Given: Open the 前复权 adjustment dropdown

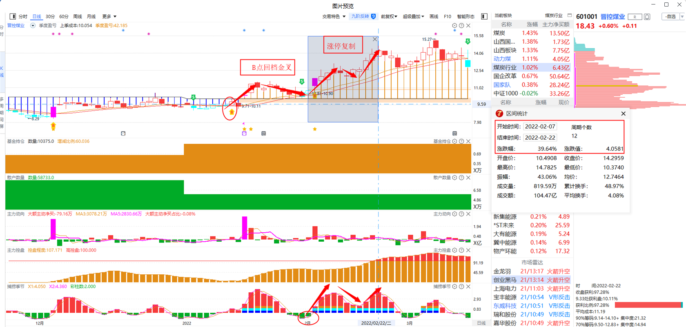Looking at the screenshot, I should (x=389, y=16).
